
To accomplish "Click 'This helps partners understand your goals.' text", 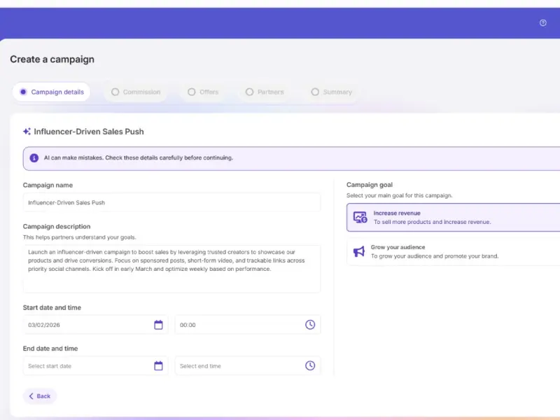I will pos(80,237).
